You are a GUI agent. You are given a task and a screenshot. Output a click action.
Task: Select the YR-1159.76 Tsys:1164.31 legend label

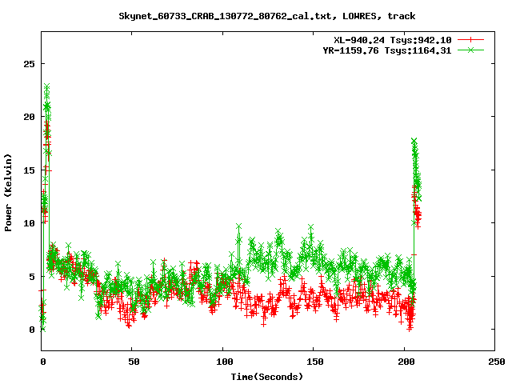(x=387, y=50)
